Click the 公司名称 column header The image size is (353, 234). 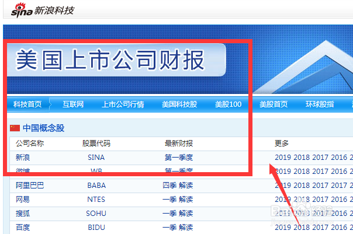point(30,143)
